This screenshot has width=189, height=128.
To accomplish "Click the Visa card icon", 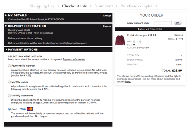I will 23,109.
